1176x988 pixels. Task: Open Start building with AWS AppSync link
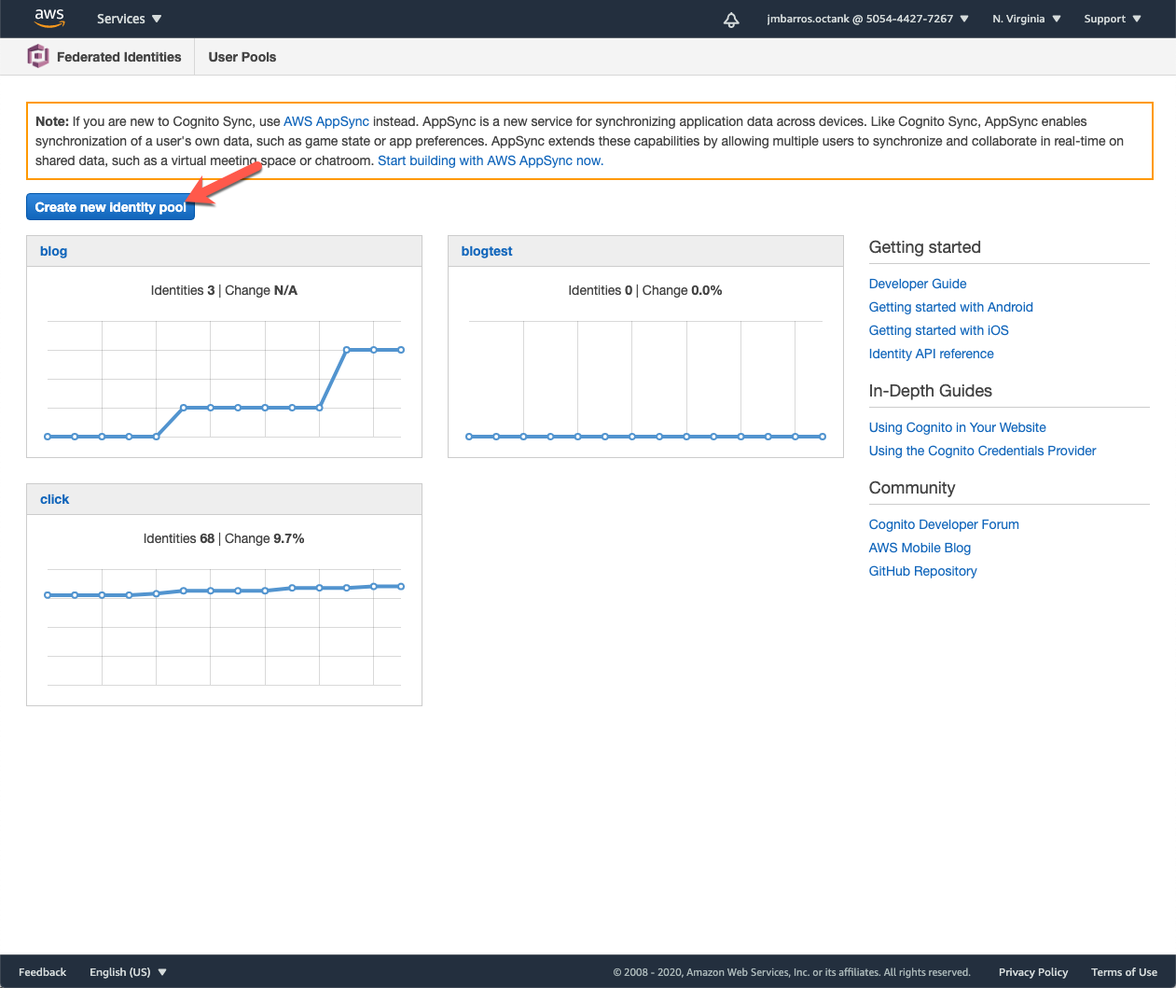(x=491, y=160)
